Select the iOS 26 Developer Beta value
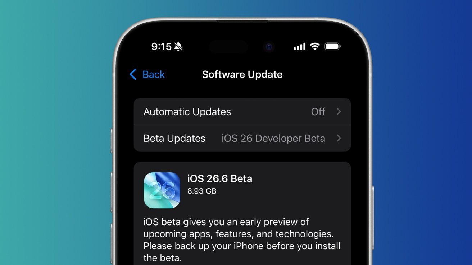Viewport: 472px width, 265px height. pyautogui.click(x=273, y=138)
